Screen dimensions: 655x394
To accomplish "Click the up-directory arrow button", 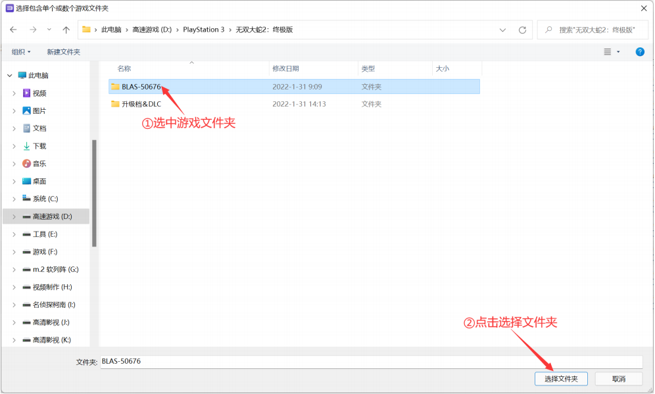I will [66, 30].
